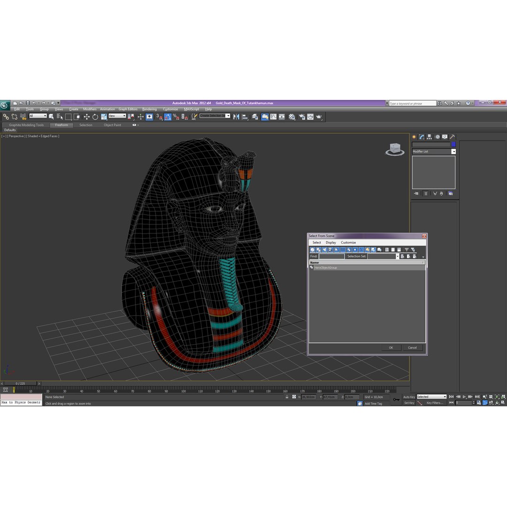The image size is (507, 507).
Task: Open the MAXScript menu
Action: click(192, 109)
